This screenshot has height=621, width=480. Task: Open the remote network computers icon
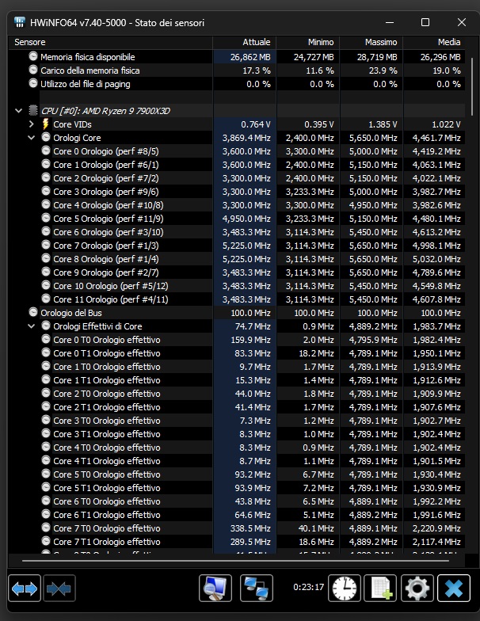point(257,588)
